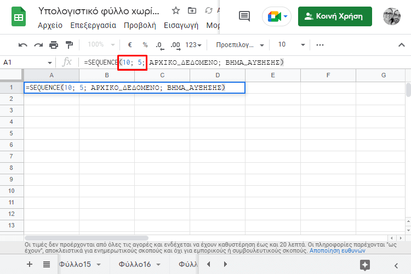Open the account profile picture
411x274 pixels.
(x=392, y=16)
